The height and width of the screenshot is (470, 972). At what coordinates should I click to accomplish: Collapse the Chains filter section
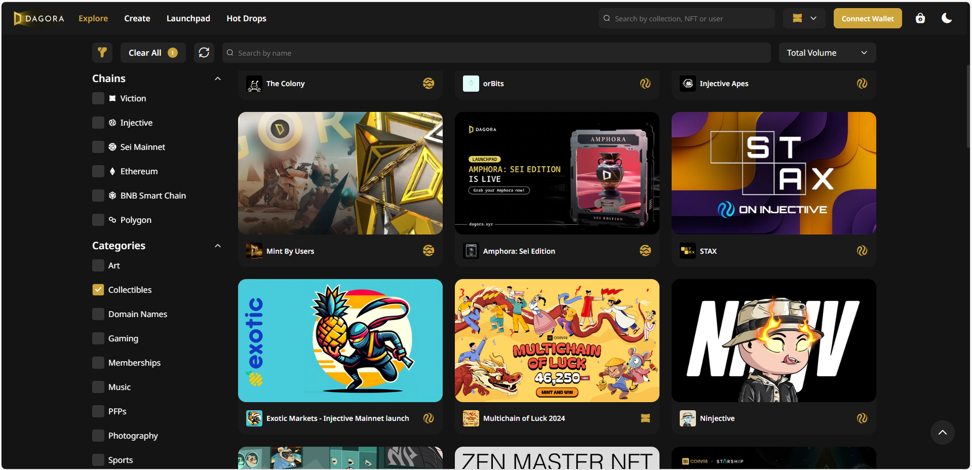pyautogui.click(x=218, y=79)
